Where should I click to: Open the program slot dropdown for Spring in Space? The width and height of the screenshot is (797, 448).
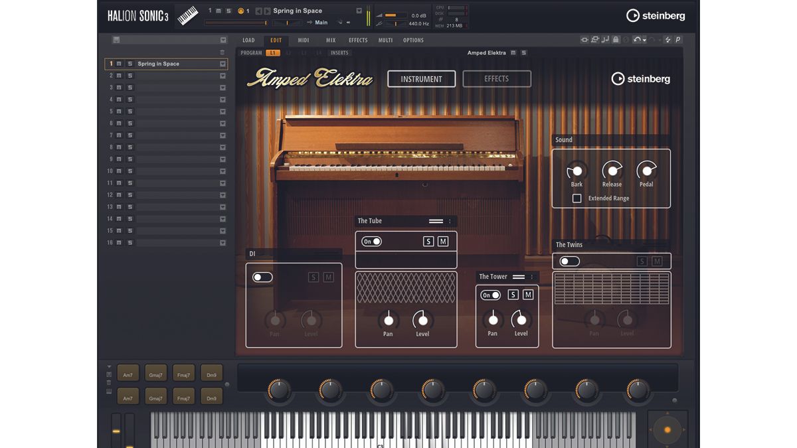pos(222,64)
